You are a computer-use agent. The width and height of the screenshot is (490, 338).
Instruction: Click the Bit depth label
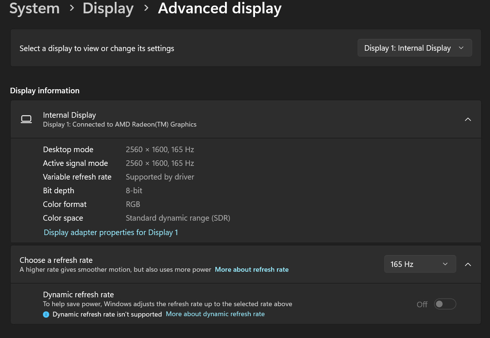click(58, 191)
